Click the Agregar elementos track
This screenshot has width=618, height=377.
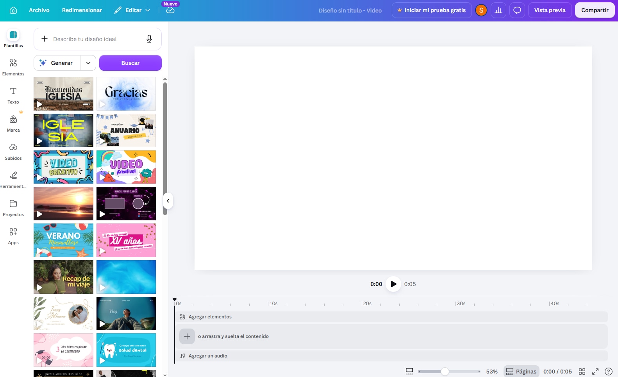(391, 317)
